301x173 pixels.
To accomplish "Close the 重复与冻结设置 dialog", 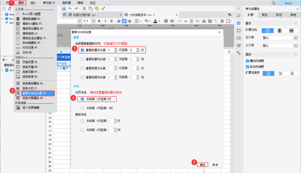I will [219, 32].
